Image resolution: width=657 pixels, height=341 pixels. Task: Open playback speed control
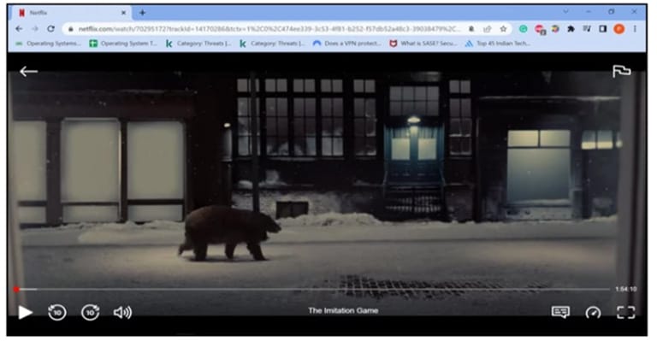pos(593,312)
